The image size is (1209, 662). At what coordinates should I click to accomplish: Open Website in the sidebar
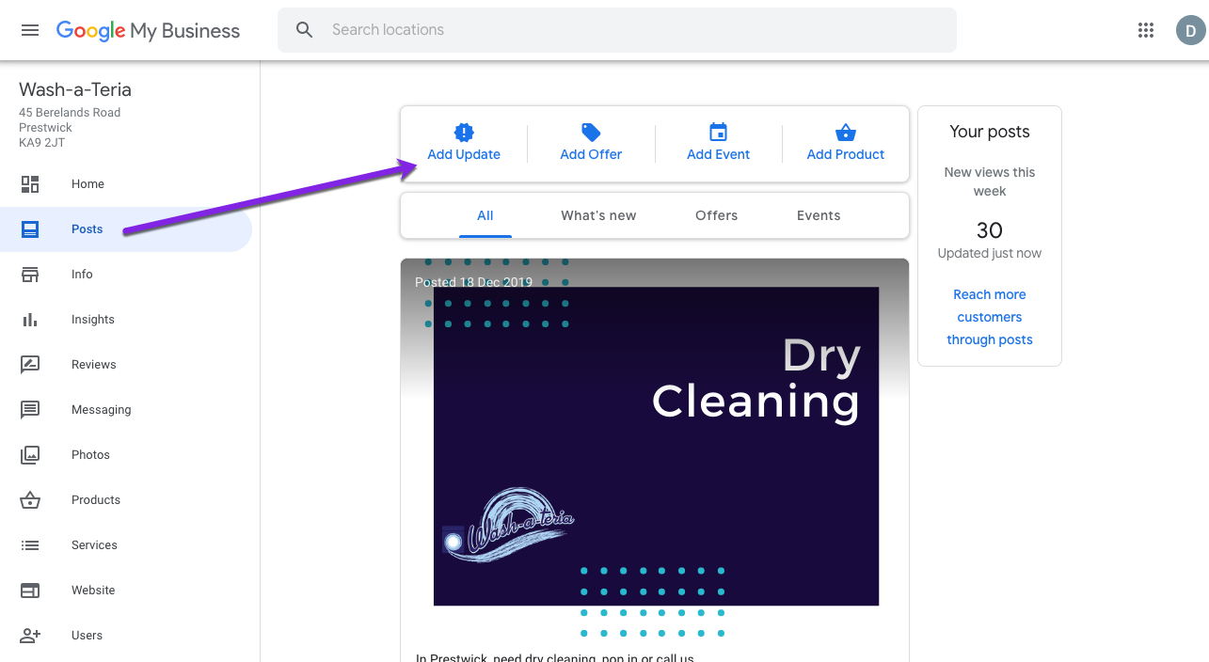[x=93, y=591]
